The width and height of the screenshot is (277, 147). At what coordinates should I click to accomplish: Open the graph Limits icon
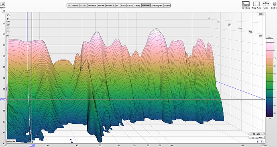(266, 4)
